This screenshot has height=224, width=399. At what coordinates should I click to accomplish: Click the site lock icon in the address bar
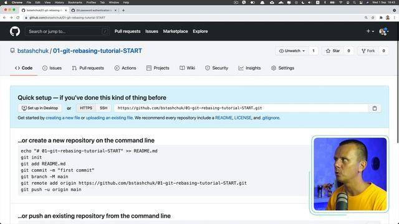click(26, 17)
